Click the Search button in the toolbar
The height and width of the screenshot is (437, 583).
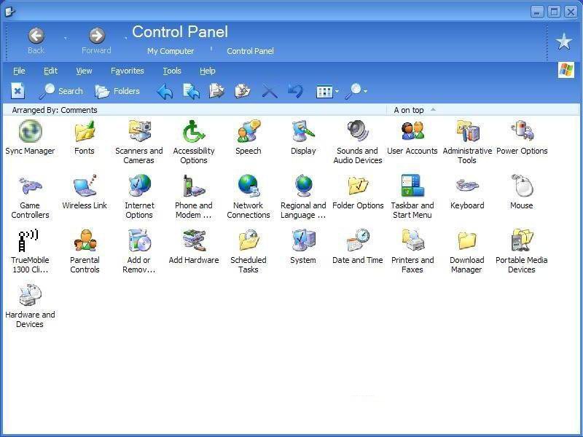click(x=61, y=91)
